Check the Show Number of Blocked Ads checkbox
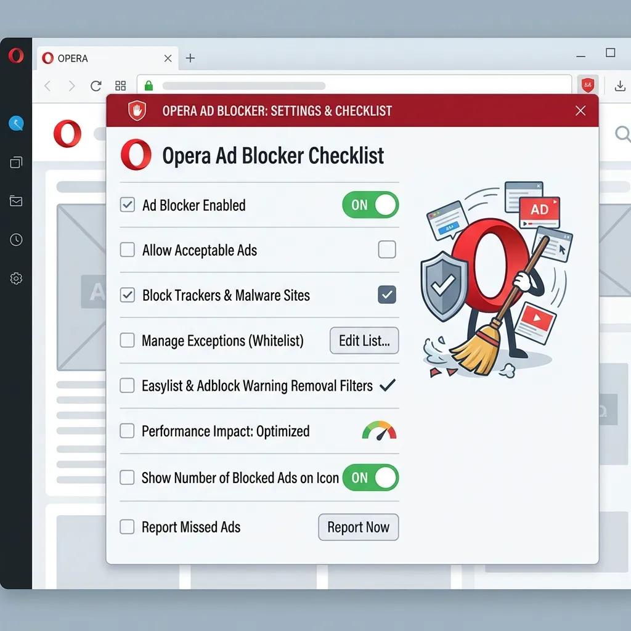 click(127, 478)
